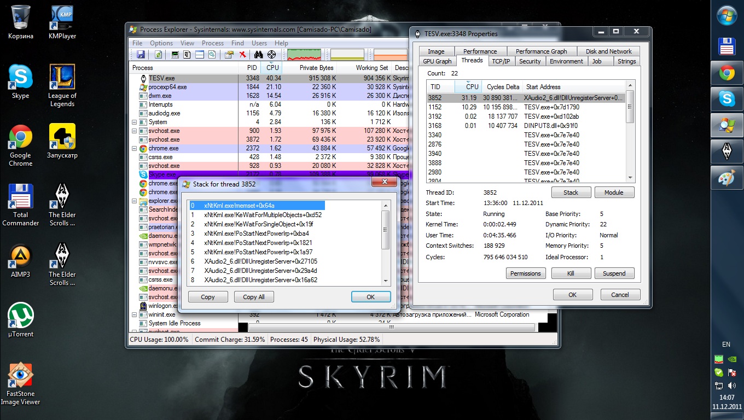Click the Module button

pyautogui.click(x=614, y=192)
